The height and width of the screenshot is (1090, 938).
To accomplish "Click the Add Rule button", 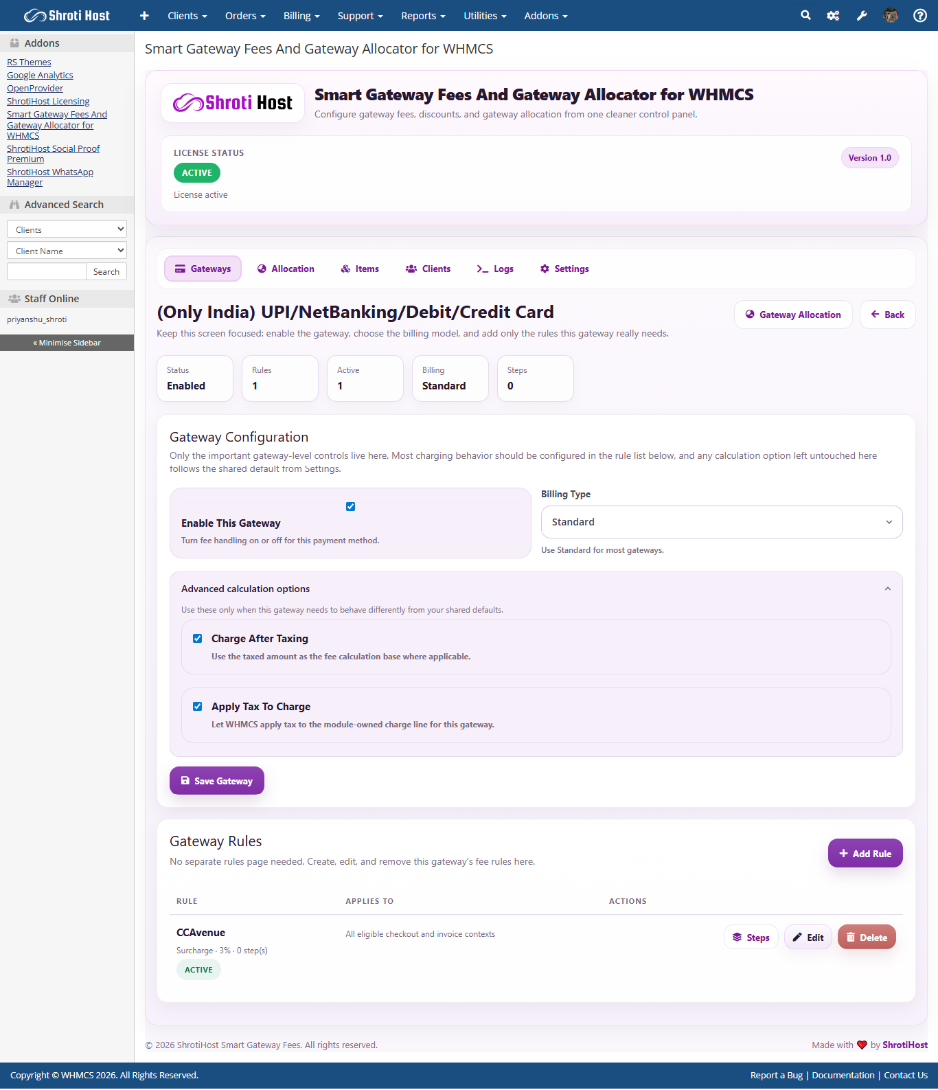I will (865, 853).
